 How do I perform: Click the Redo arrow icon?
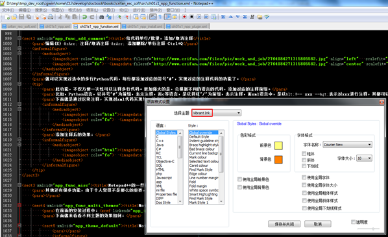tap(91, 17)
